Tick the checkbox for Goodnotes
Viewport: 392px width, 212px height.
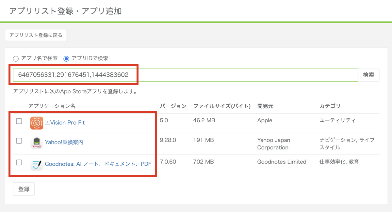point(19,162)
